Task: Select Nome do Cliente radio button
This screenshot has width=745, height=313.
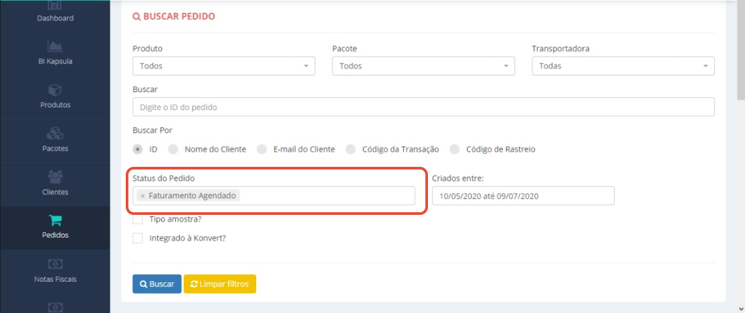Action: point(173,149)
